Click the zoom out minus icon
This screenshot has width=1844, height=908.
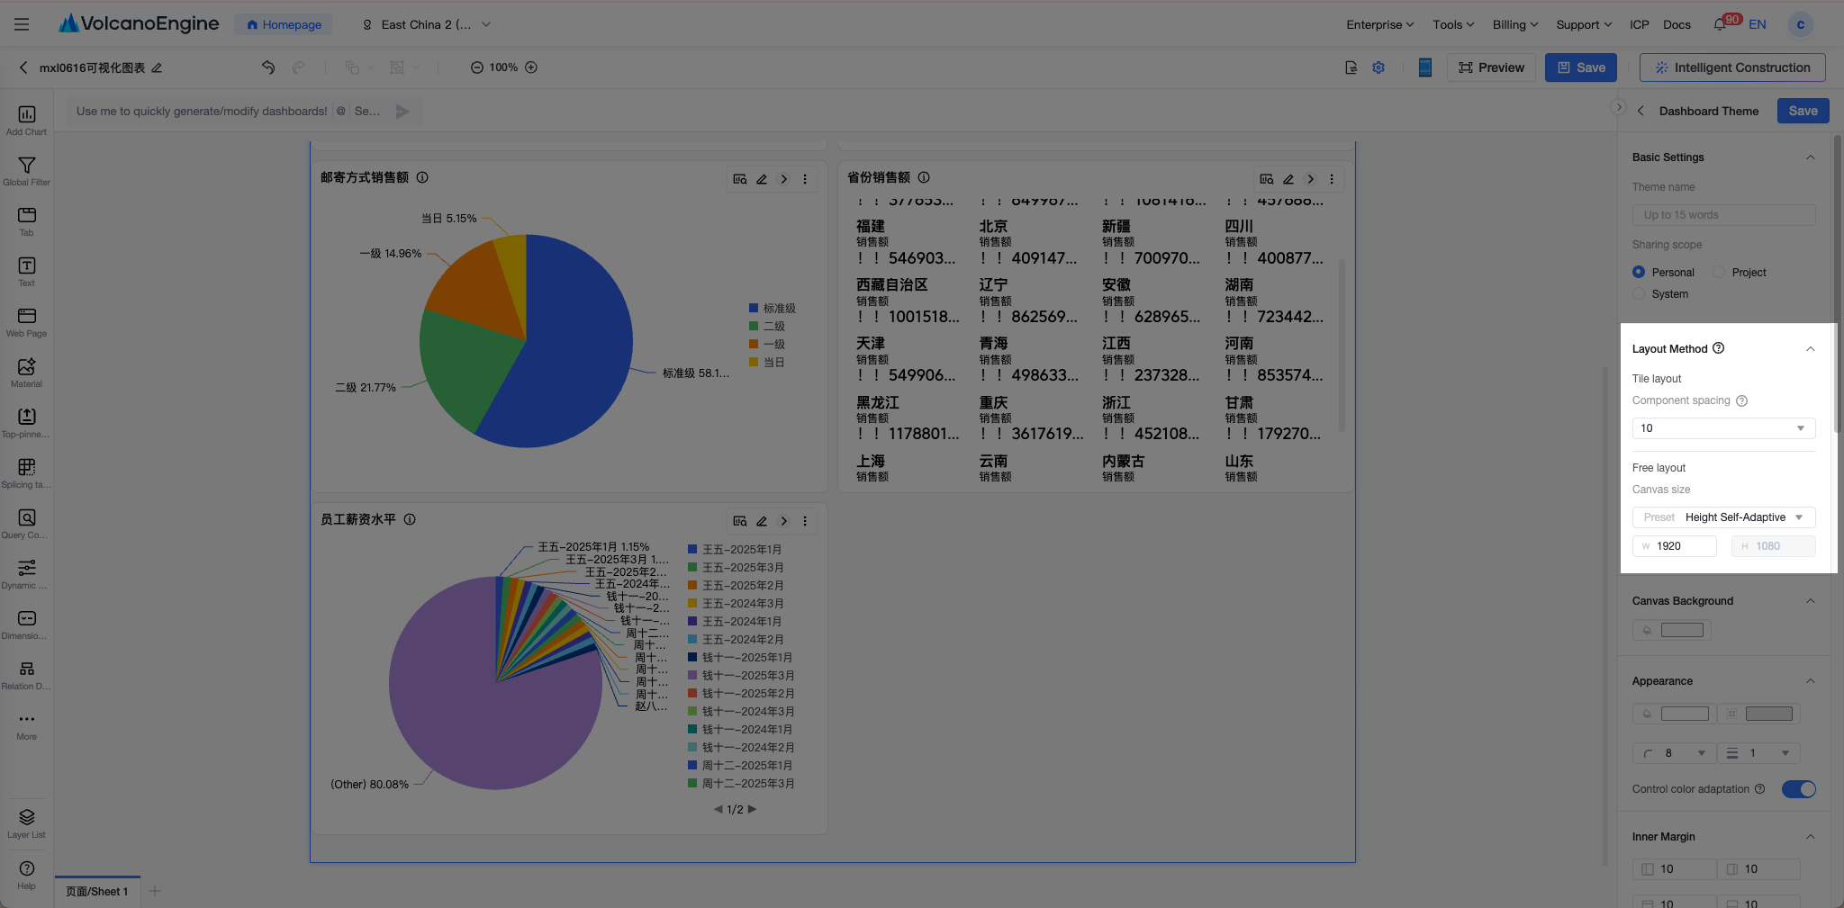pyautogui.click(x=476, y=67)
